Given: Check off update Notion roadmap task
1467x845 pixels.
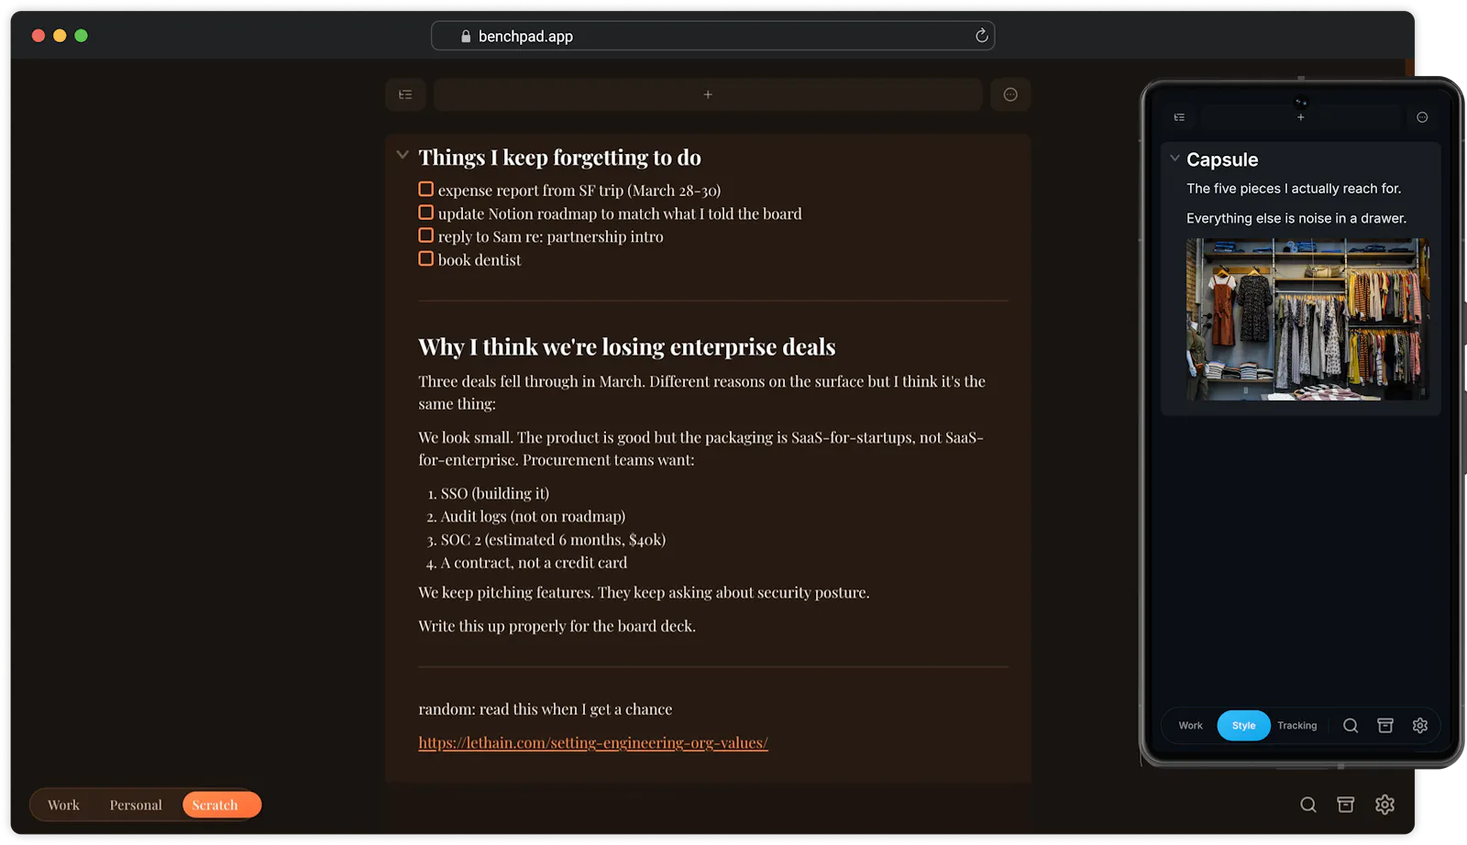Looking at the screenshot, I should tap(426, 213).
